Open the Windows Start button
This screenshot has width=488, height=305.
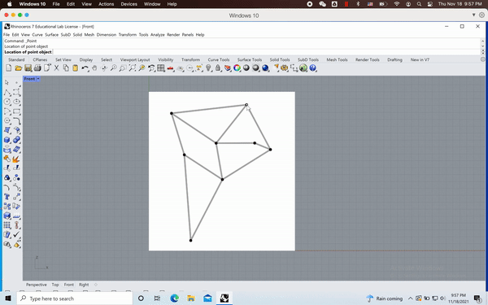(8, 298)
